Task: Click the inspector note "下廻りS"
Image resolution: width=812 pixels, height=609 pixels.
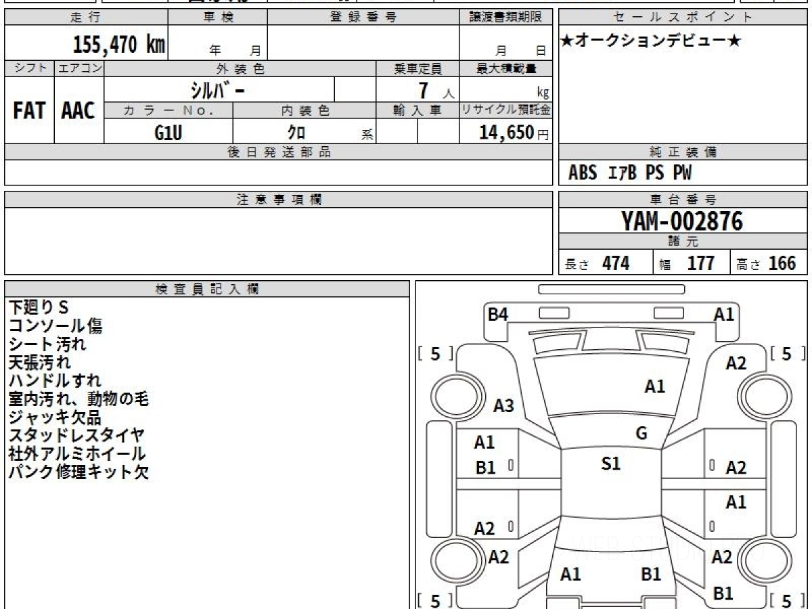Action: (x=39, y=307)
